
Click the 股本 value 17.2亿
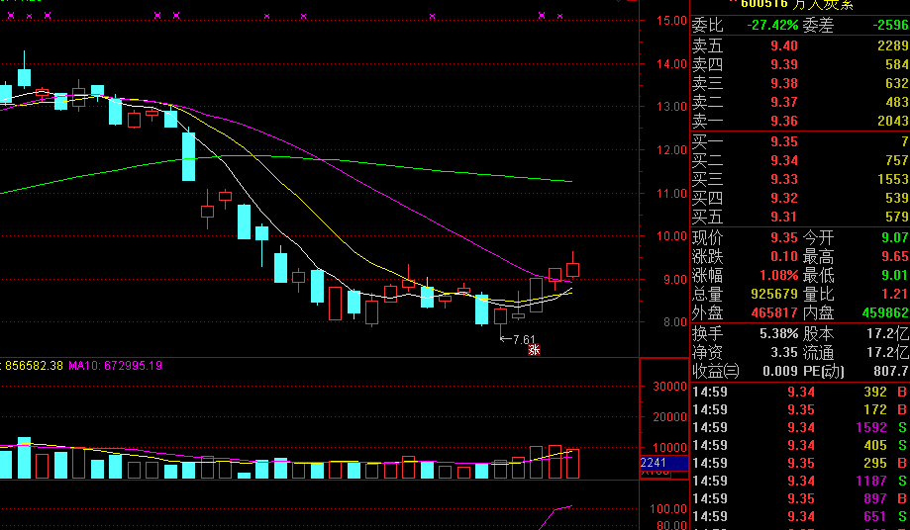(889, 333)
